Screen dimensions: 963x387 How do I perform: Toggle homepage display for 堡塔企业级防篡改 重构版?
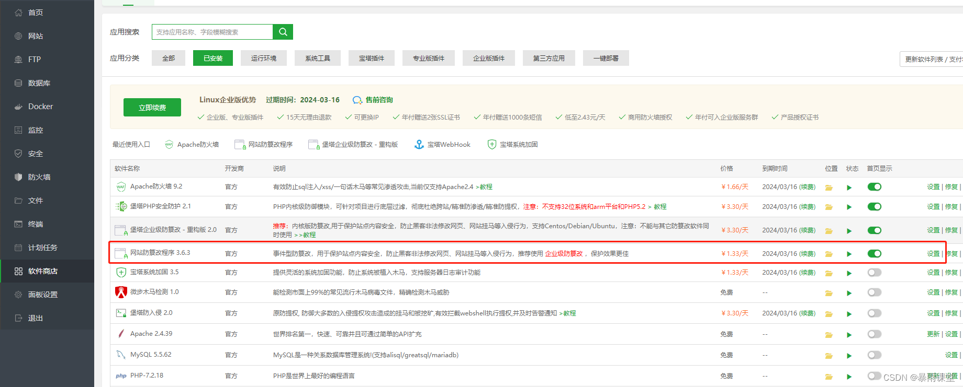[875, 230]
